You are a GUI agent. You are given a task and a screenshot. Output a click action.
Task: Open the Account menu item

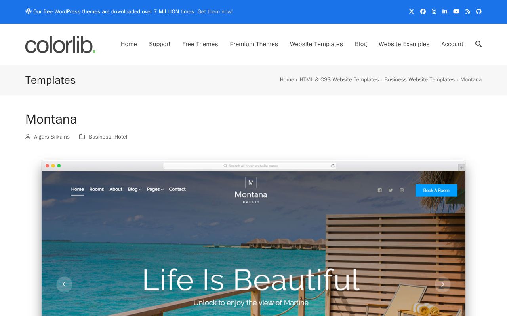[452, 44]
